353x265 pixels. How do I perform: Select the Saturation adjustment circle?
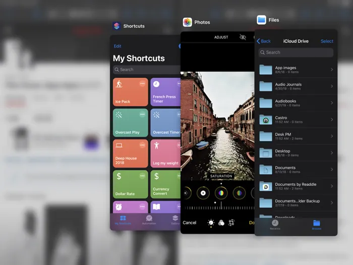pos(221,192)
